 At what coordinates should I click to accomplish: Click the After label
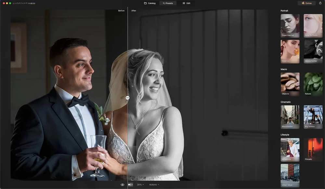point(134,11)
